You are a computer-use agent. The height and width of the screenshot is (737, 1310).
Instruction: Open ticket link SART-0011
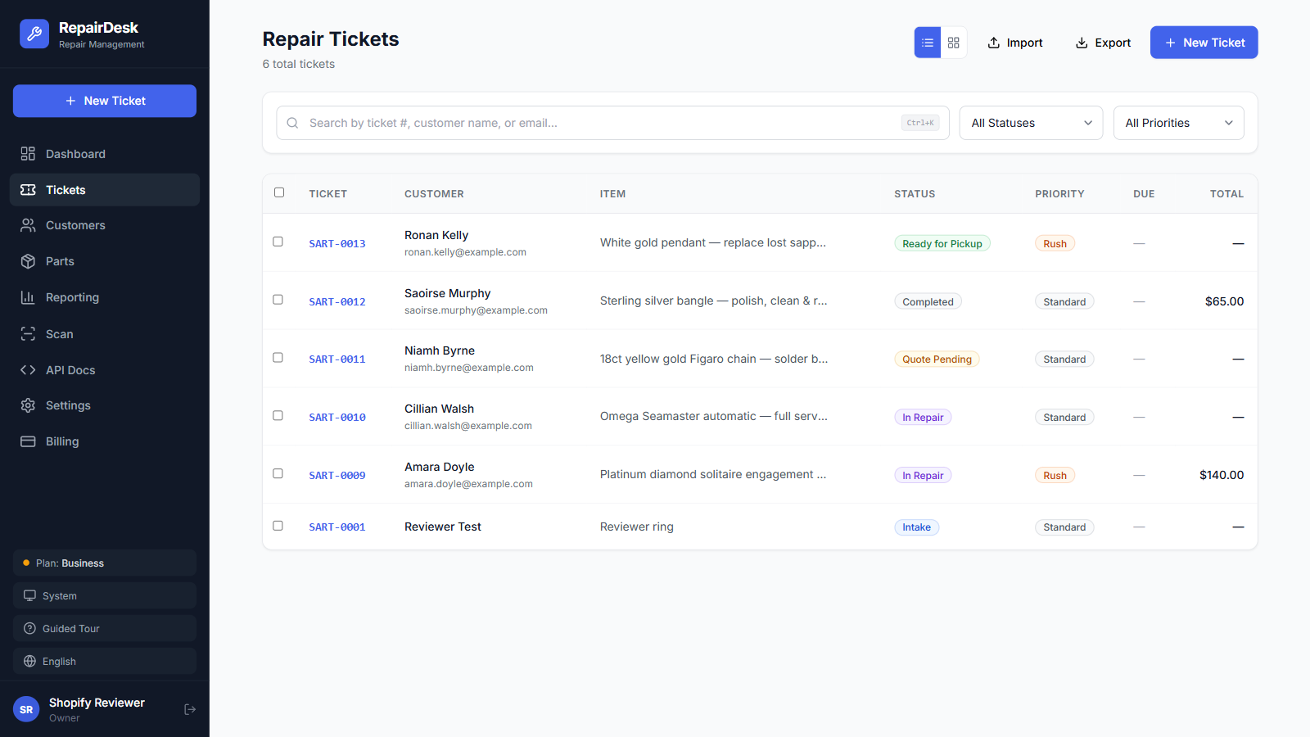click(337, 359)
